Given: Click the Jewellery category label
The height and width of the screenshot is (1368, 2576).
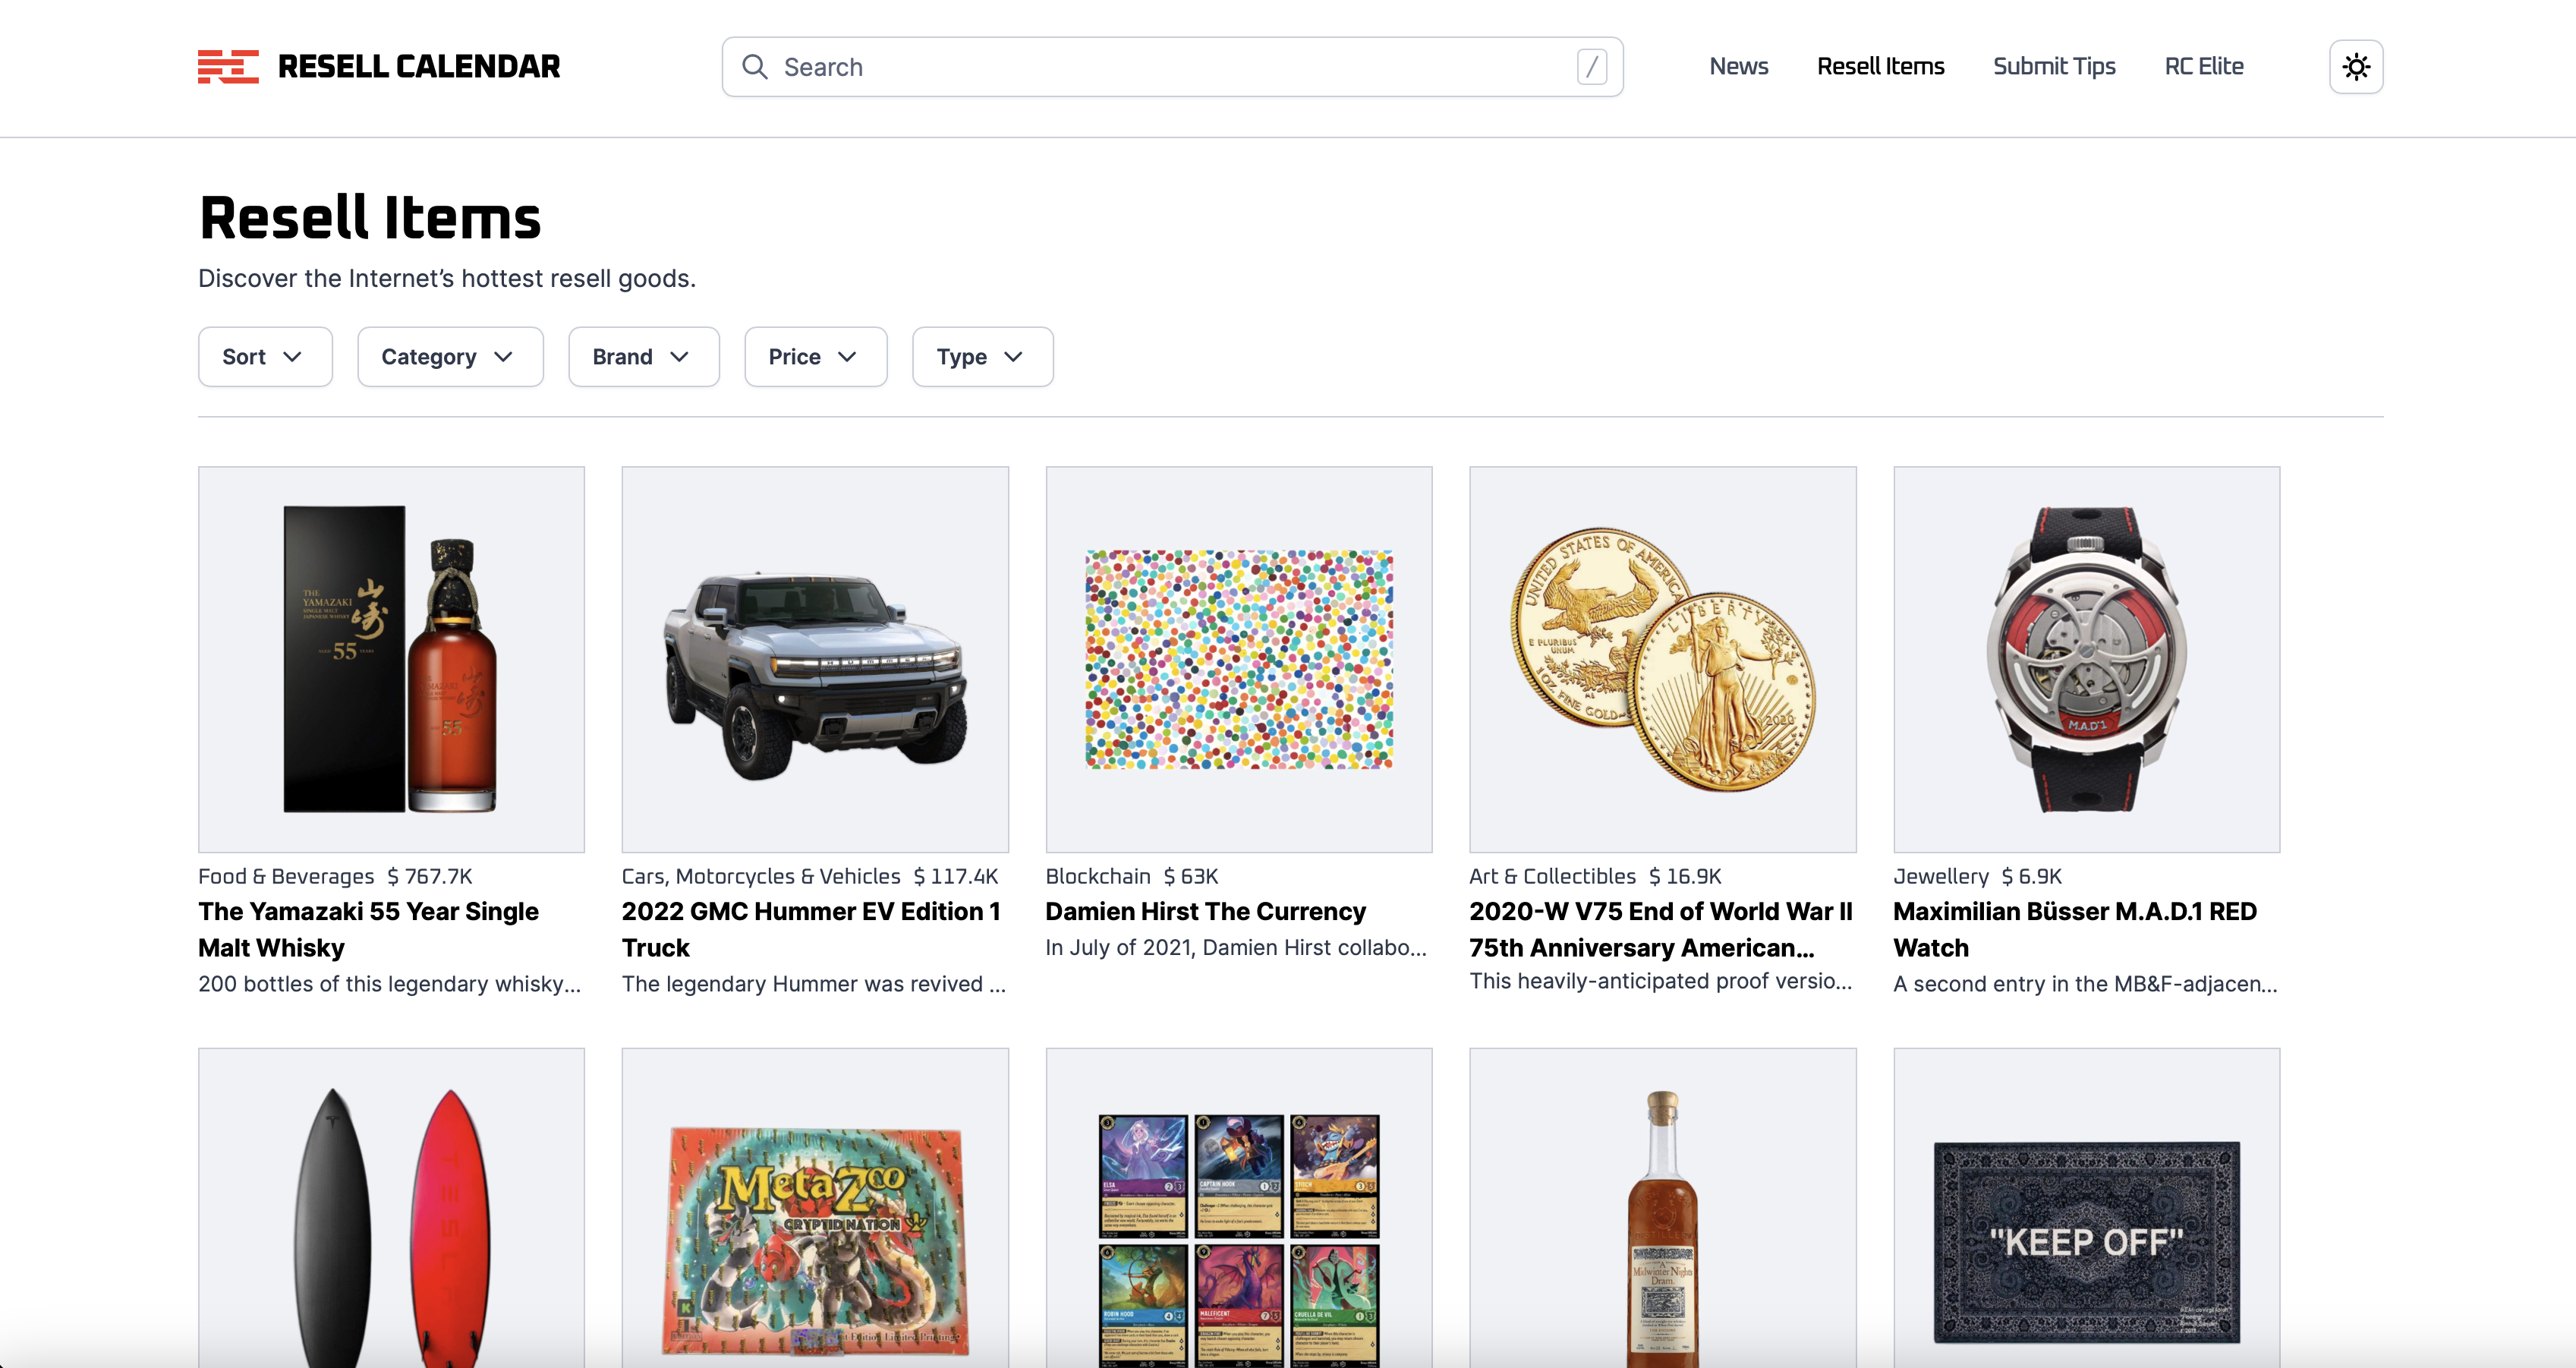Looking at the screenshot, I should pos(1941,876).
